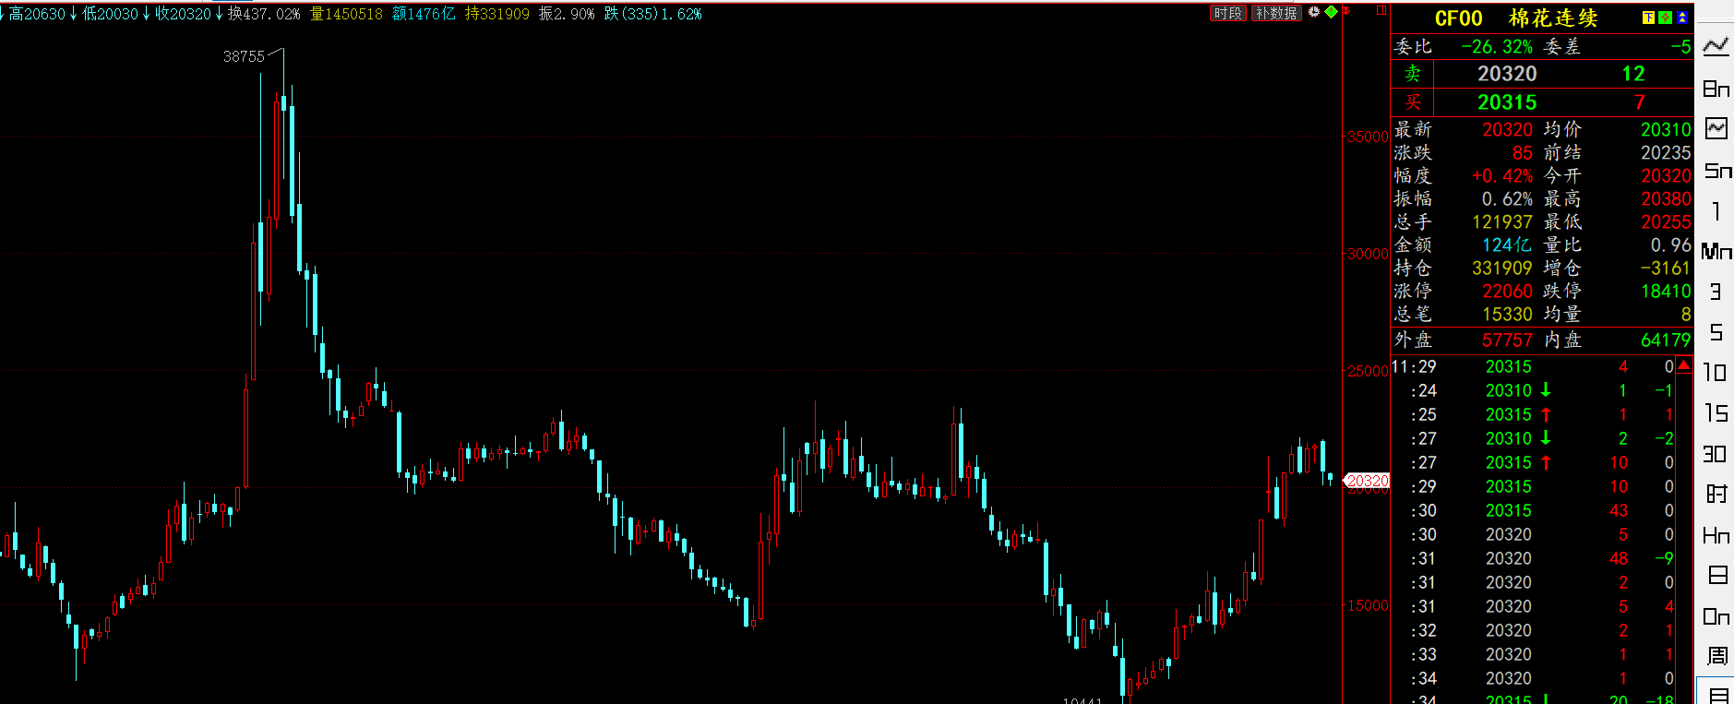Click the 前结 value 20235
1734x704 pixels.
[x=1666, y=153]
